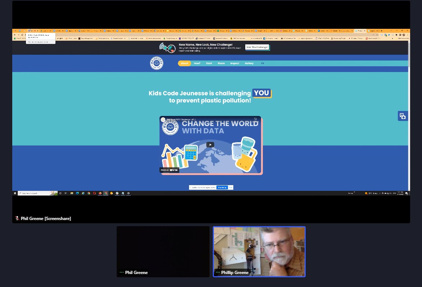Click the YOU highlighted word in the headline
The image size is (422, 287).
point(262,93)
